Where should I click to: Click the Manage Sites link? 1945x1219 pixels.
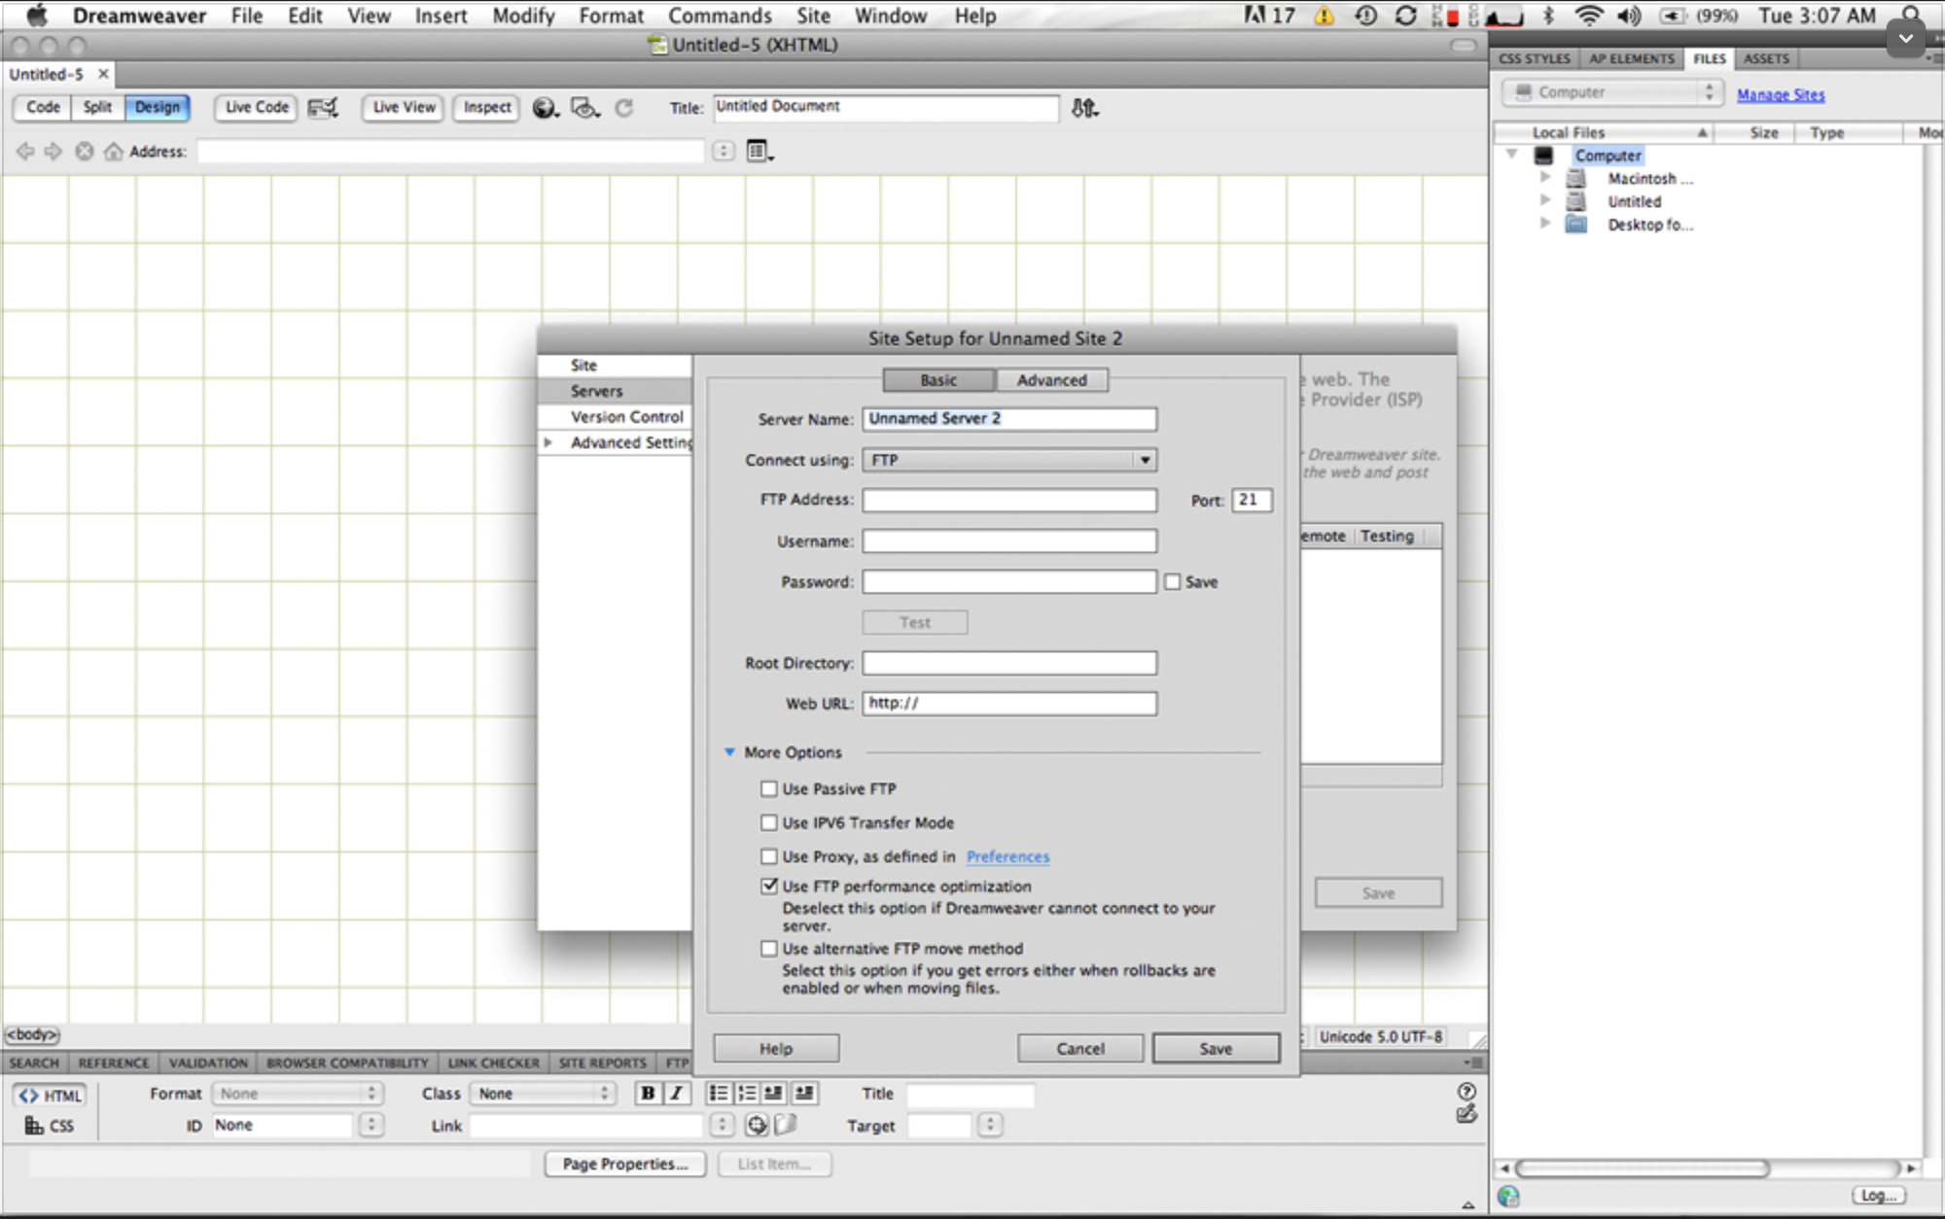coord(1780,94)
